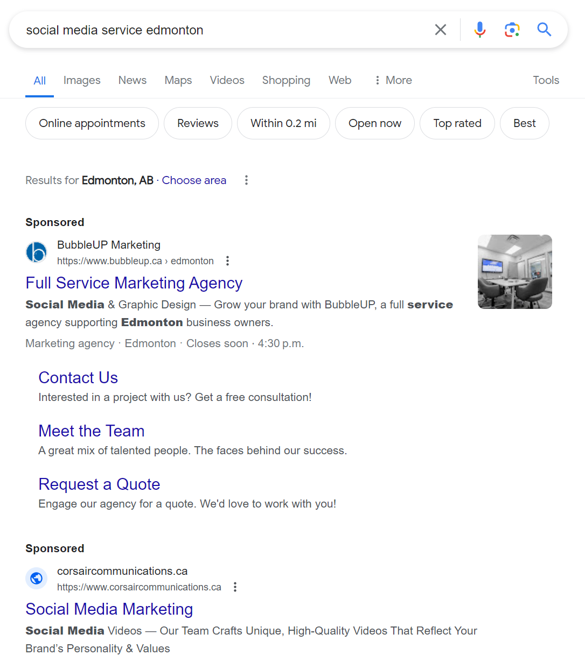Clear the search box text

click(x=440, y=30)
